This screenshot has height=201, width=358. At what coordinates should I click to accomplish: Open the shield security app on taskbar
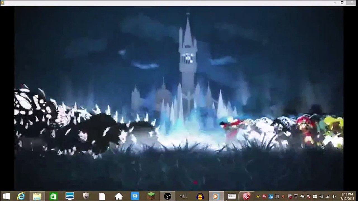click(86, 196)
